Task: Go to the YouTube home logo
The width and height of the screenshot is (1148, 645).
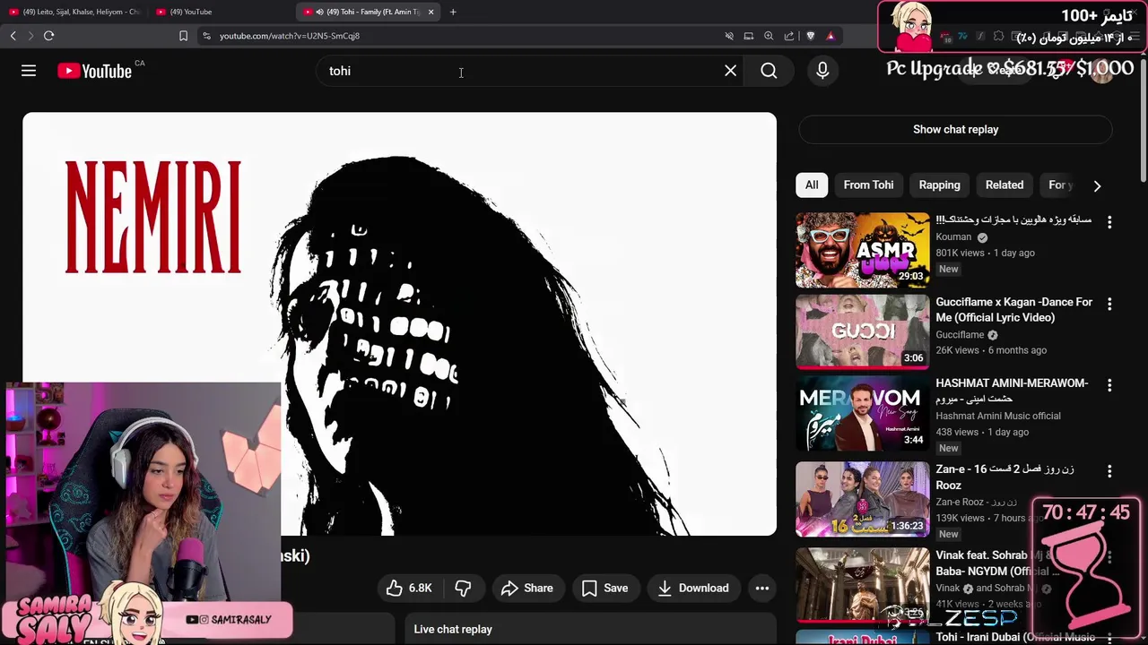Action: pos(94,71)
